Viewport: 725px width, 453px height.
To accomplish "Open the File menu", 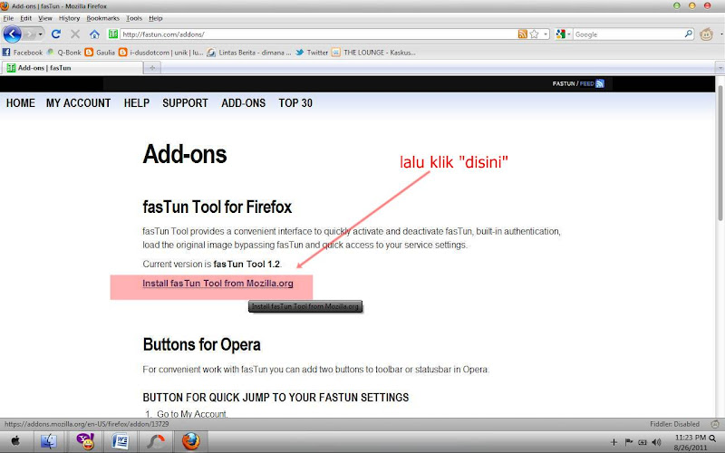I will coord(8,18).
